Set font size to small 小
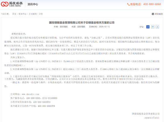The width and height of the screenshot is (164, 122). click(148, 27)
